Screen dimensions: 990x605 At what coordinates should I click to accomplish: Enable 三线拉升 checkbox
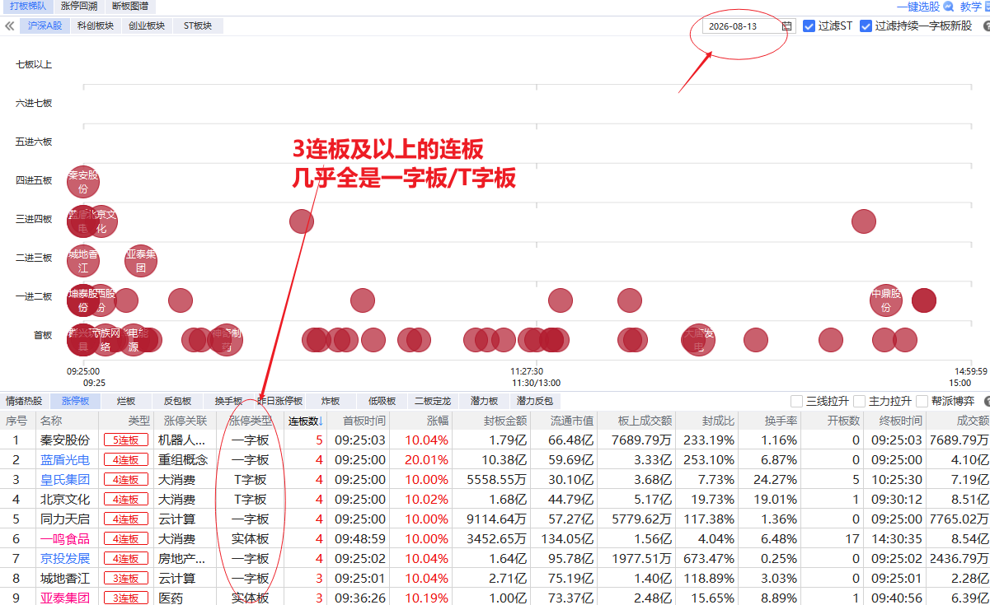(796, 401)
